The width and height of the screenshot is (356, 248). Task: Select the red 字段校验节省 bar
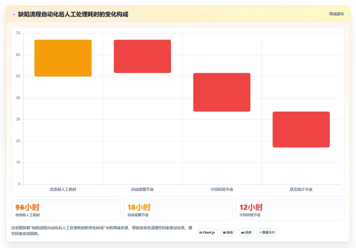[x=222, y=92]
